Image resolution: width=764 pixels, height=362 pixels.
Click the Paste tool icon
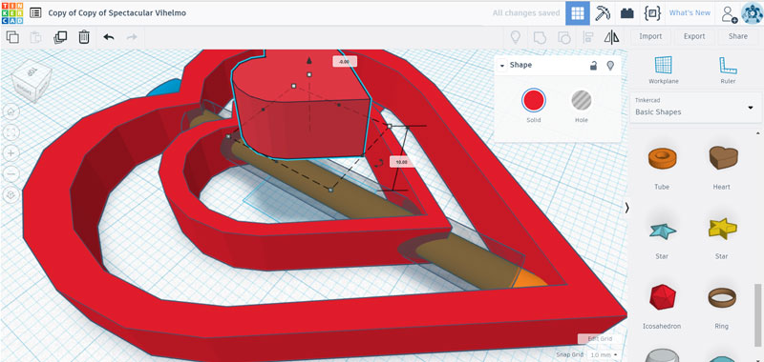(35, 36)
